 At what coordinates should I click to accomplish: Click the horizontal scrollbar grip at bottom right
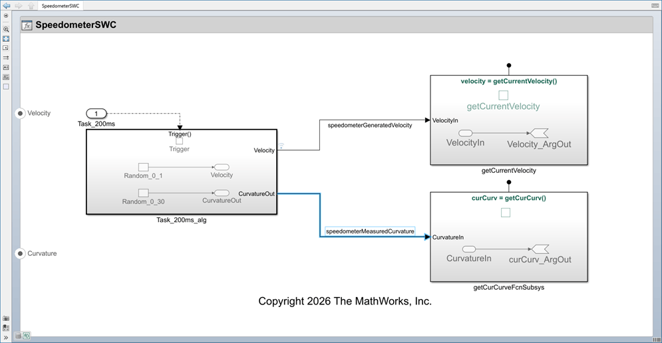point(656,339)
